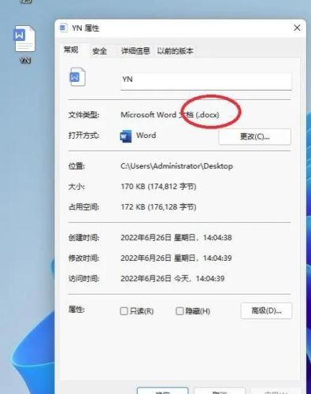Image resolution: width=311 pixels, height=394 pixels.
Task: Click the 172 KB occupied space value
Action: [x=158, y=207]
